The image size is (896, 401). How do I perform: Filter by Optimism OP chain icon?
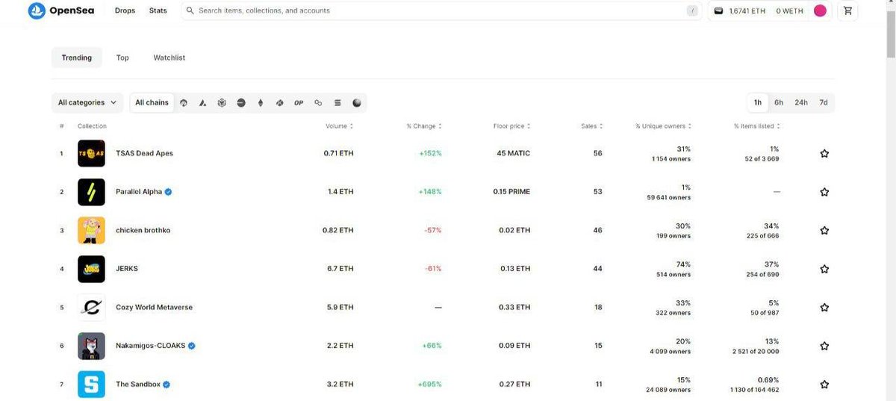tap(299, 102)
